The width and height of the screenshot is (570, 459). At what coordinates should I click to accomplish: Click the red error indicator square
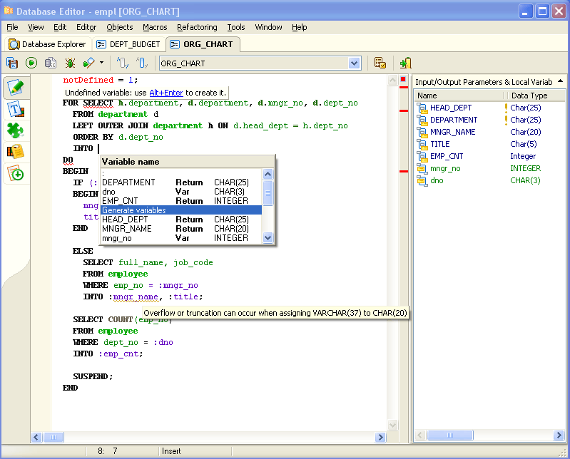coord(403,79)
